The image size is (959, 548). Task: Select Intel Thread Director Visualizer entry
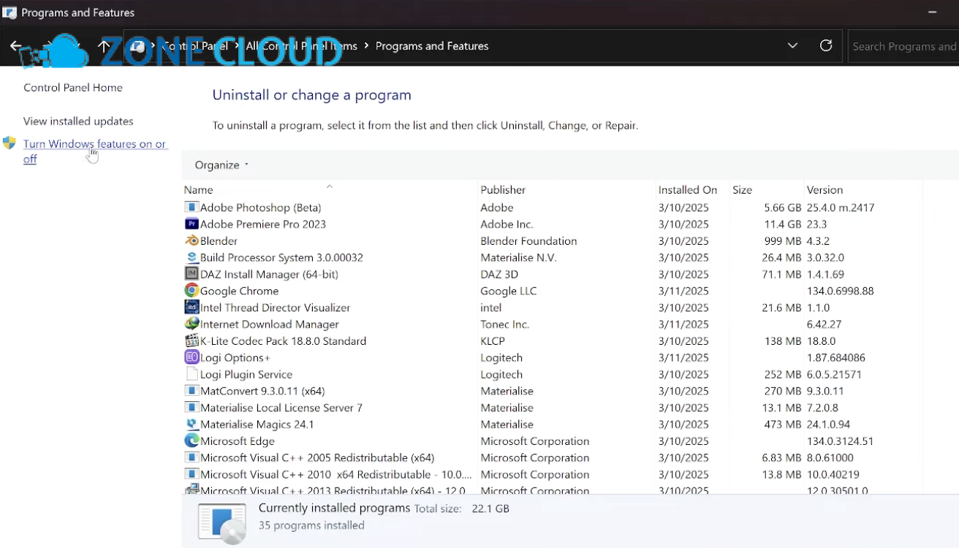[x=275, y=308]
